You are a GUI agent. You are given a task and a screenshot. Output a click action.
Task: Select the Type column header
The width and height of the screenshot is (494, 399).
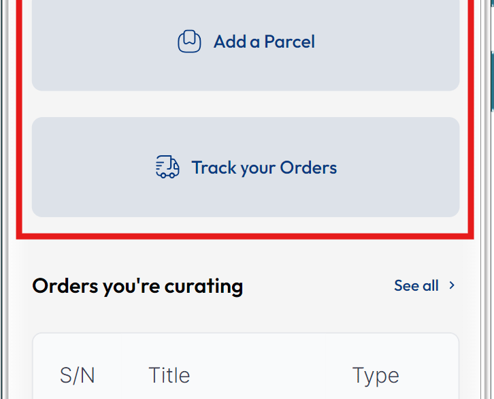(x=375, y=375)
